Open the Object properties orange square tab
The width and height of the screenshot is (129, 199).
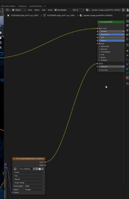(x=127, y=51)
